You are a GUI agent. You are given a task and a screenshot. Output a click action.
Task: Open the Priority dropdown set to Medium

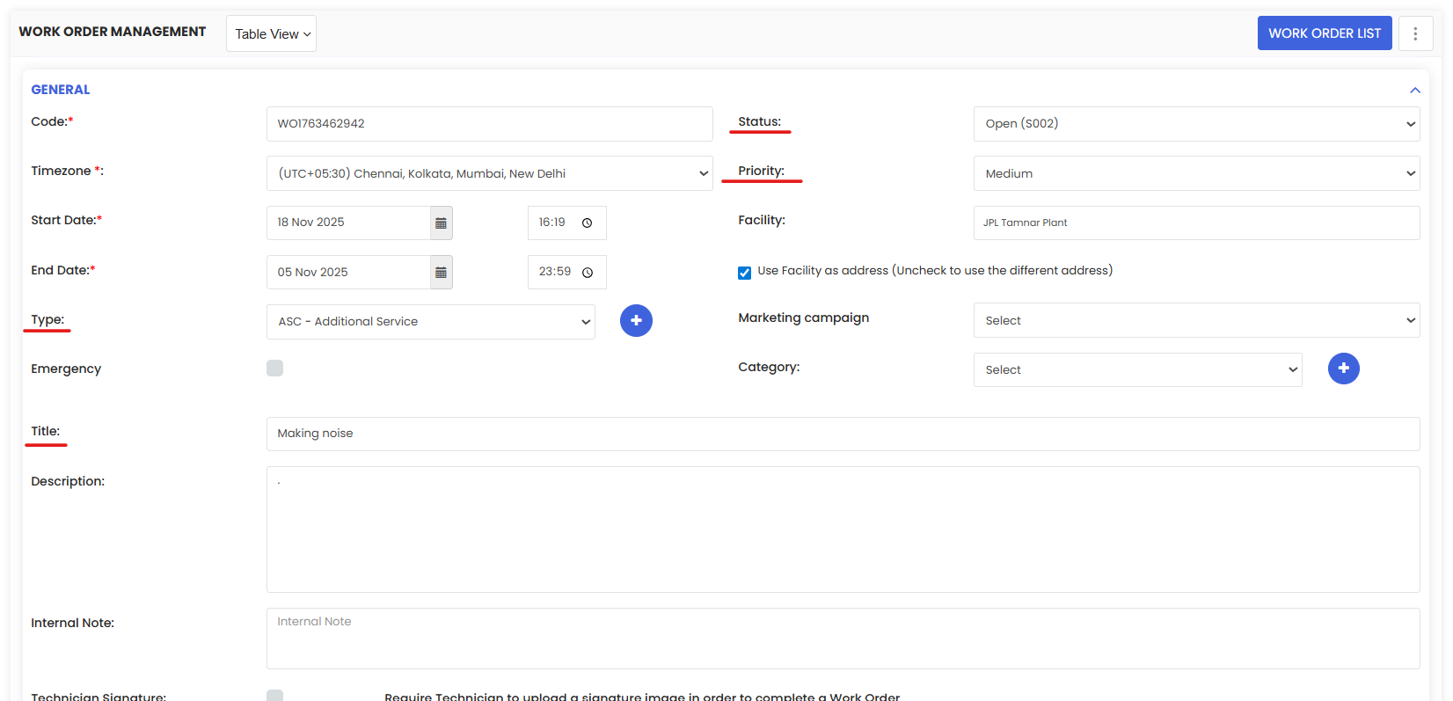(1196, 174)
